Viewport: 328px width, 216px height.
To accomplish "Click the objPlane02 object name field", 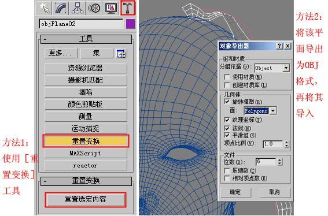I will click(x=81, y=24).
